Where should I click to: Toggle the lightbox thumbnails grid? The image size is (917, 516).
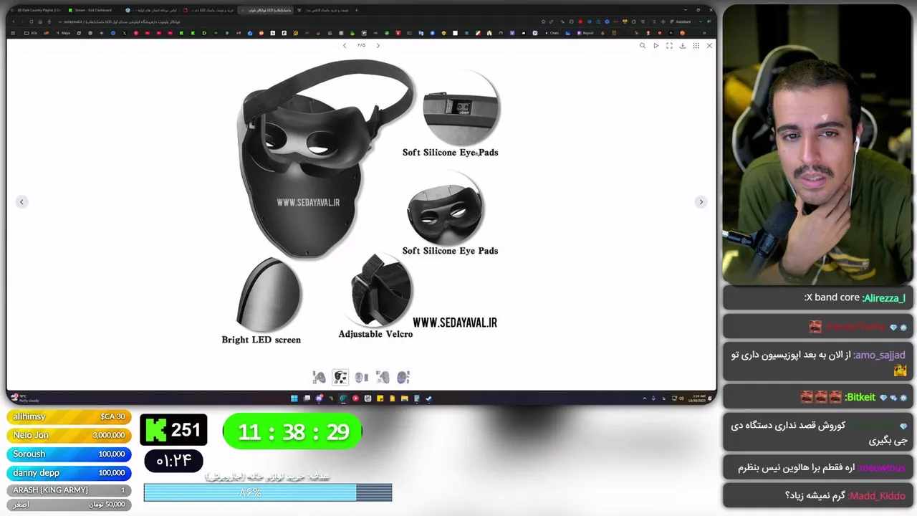696,45
